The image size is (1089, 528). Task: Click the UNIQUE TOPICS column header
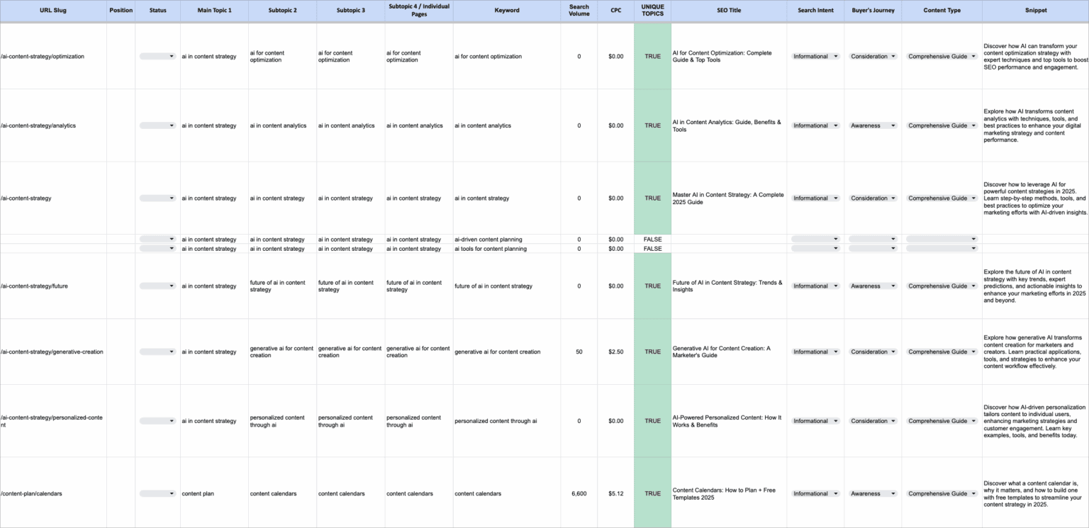pos(652,10)
